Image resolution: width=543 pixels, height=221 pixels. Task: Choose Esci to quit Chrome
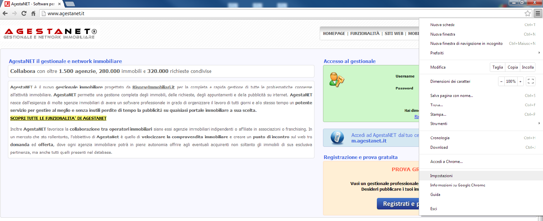coord(481,209)
